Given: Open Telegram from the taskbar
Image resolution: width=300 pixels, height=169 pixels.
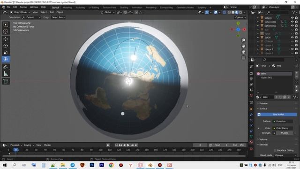Looking at the screenshot, I should pos(73,165).
